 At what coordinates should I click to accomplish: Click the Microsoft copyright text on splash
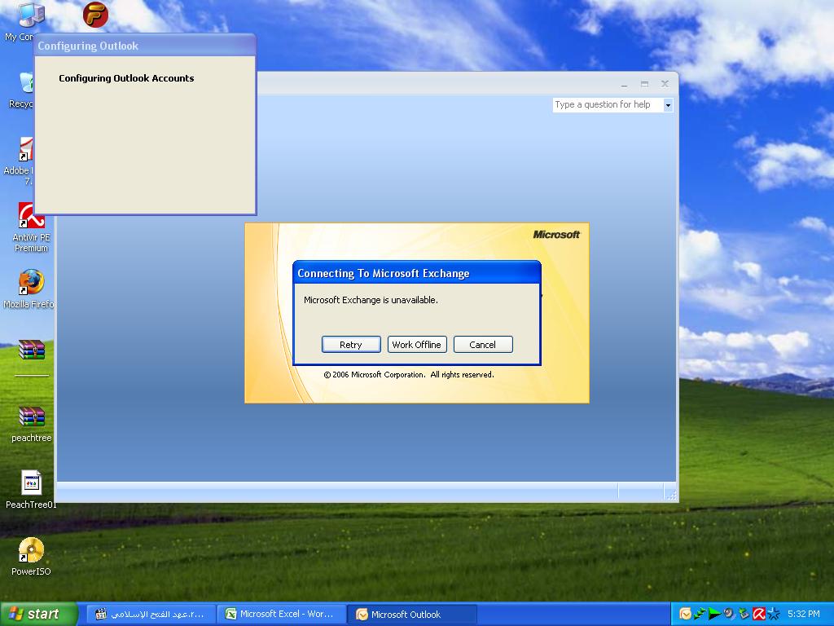click(409, 375)
